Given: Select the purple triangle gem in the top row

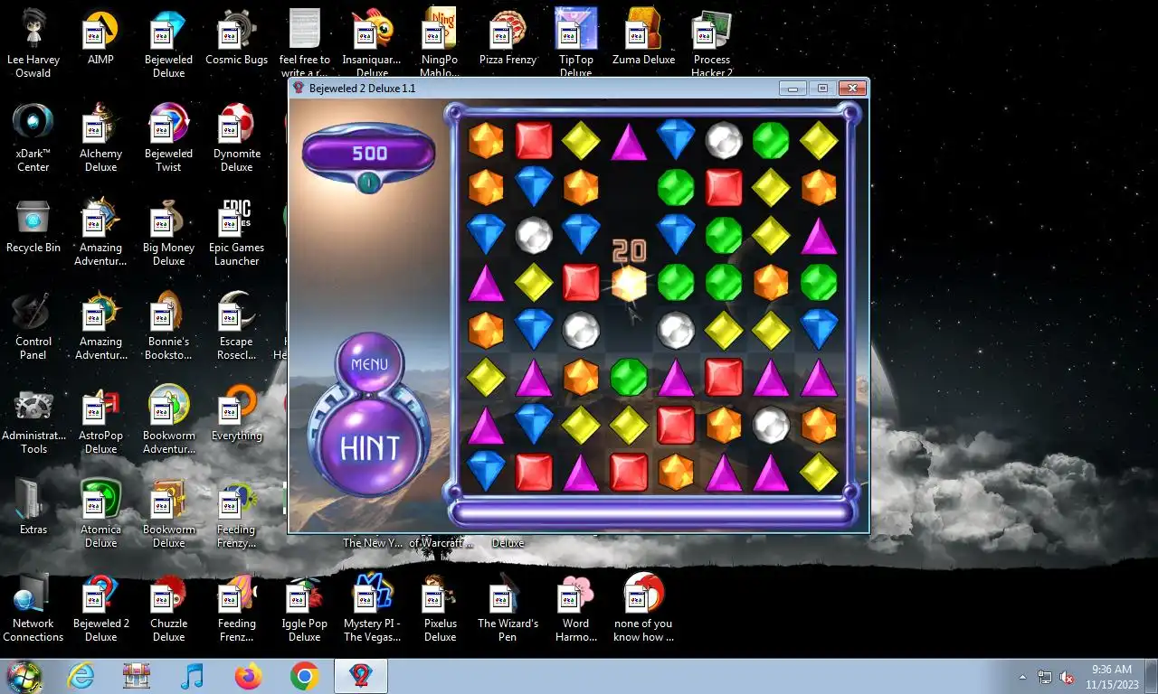Looking at the screenshot, I should pos(629,142).
